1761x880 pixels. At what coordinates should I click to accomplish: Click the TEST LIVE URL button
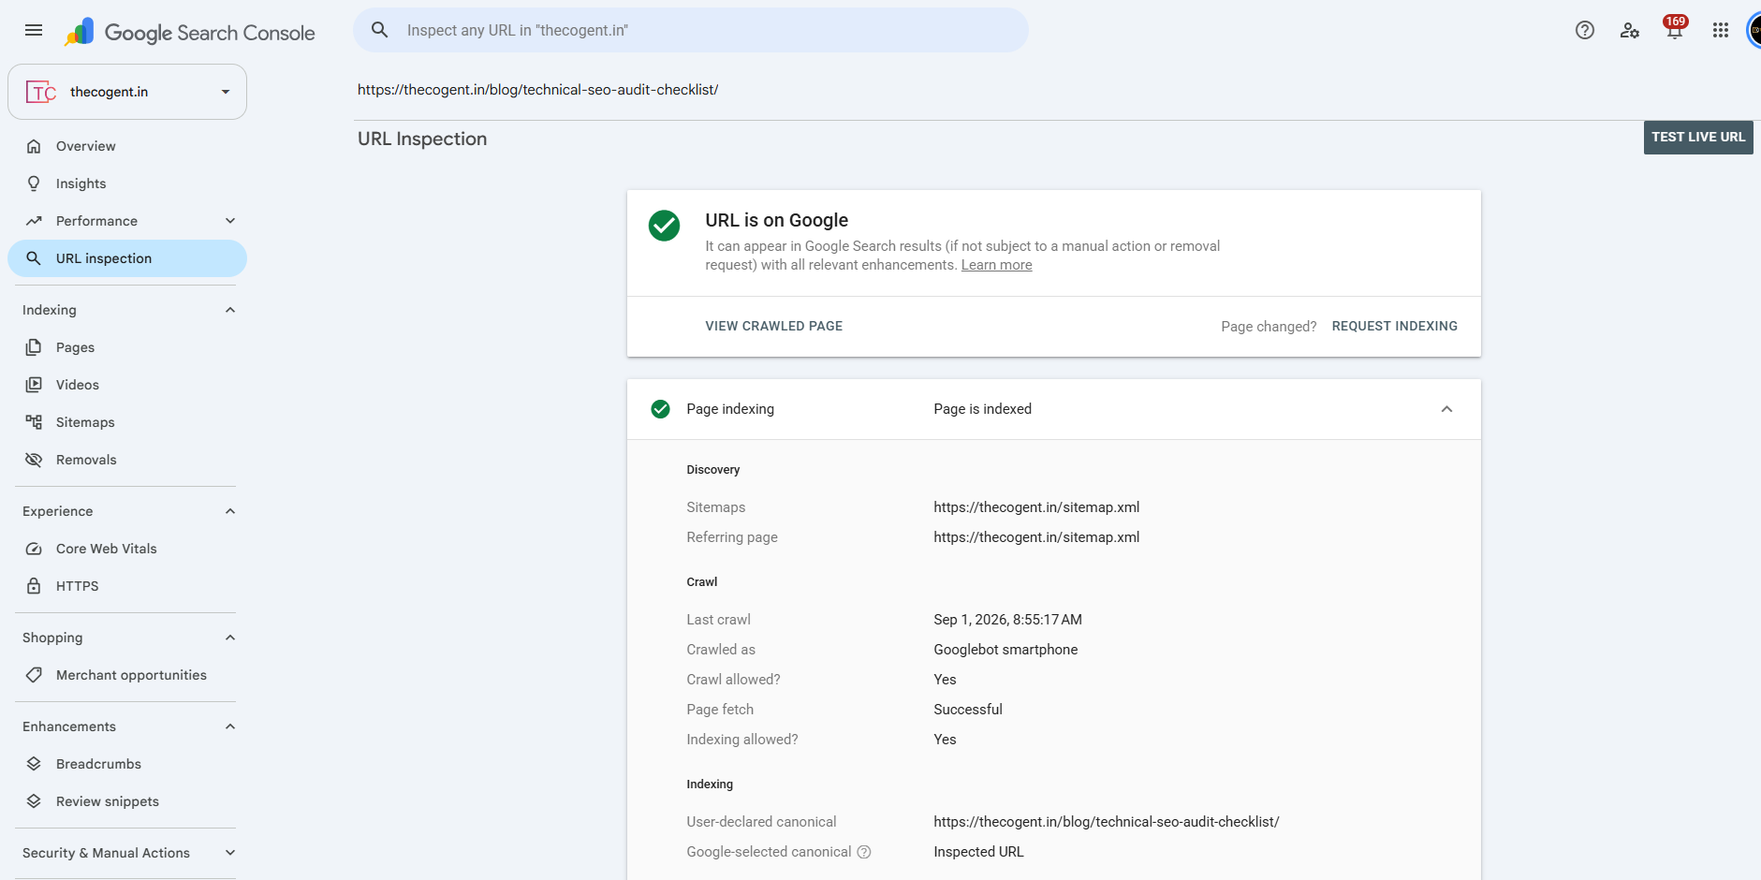point(1698,138)
